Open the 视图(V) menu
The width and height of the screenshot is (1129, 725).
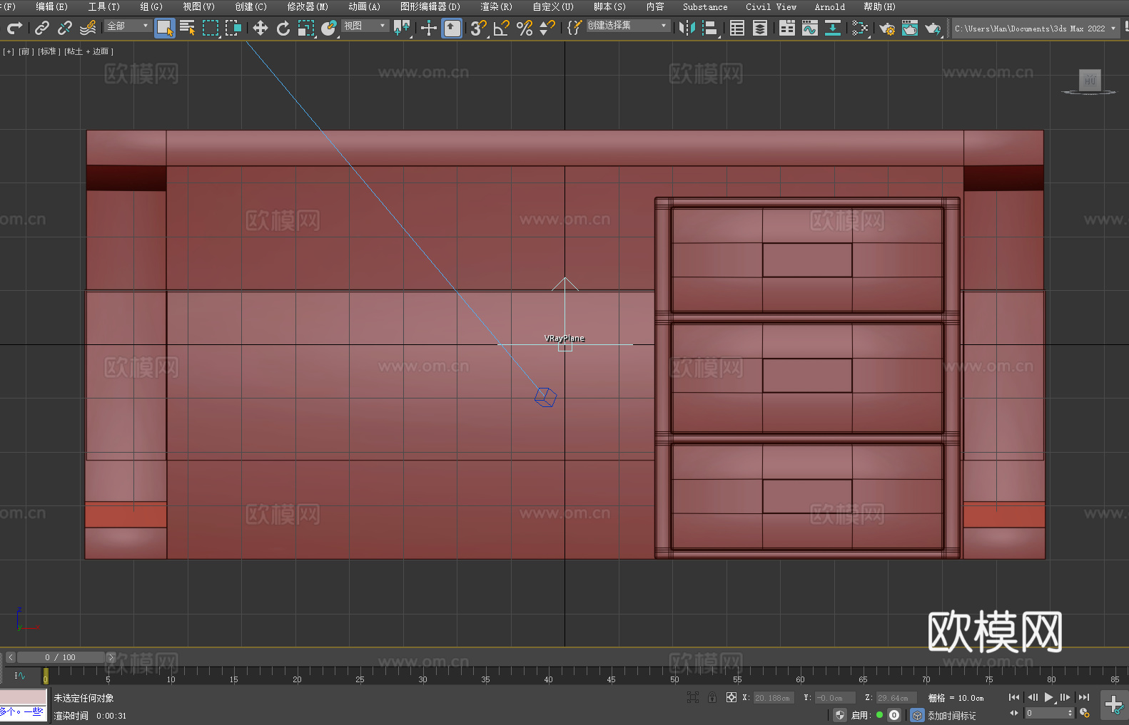point(198,6)
